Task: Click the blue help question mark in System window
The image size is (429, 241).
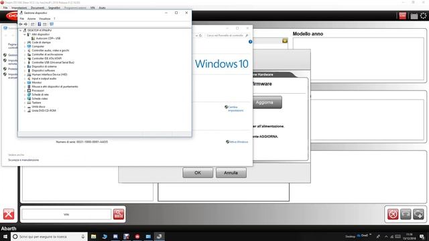Action: point(250,42)
